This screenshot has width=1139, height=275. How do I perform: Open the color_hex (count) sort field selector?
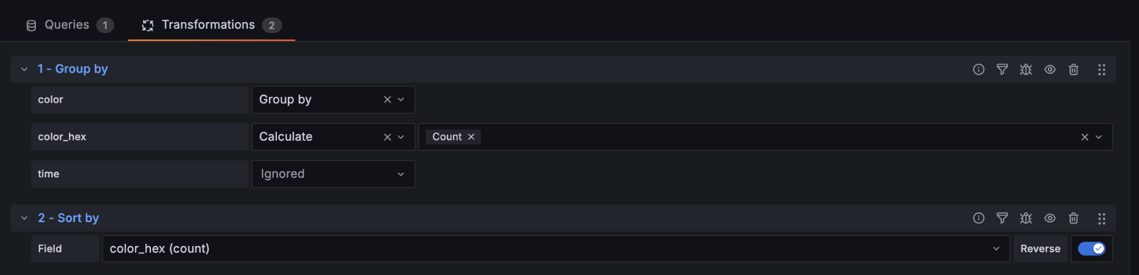556,249
